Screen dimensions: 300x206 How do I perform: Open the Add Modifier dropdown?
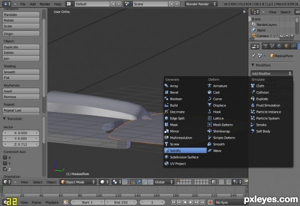pos(271,73)
